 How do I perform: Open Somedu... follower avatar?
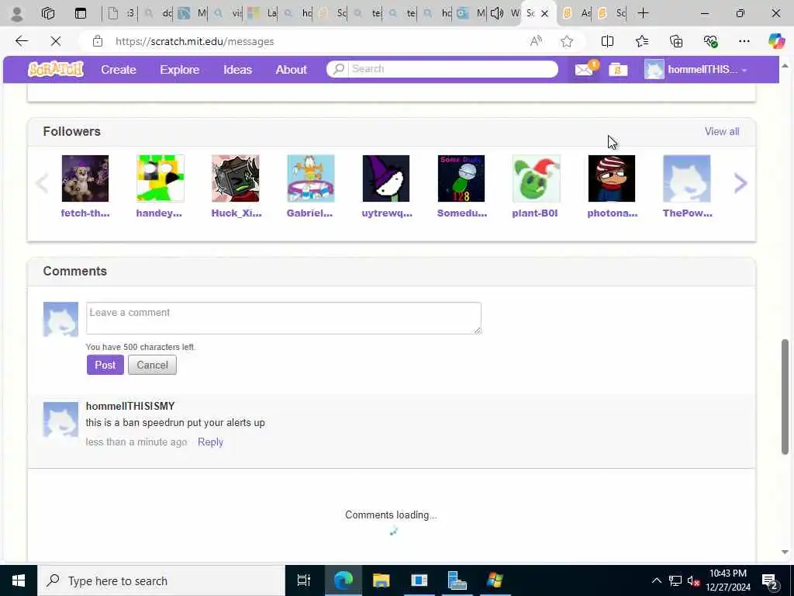click(x=461, y=178)
